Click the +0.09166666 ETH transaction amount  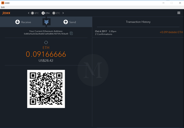coord(171,32)
